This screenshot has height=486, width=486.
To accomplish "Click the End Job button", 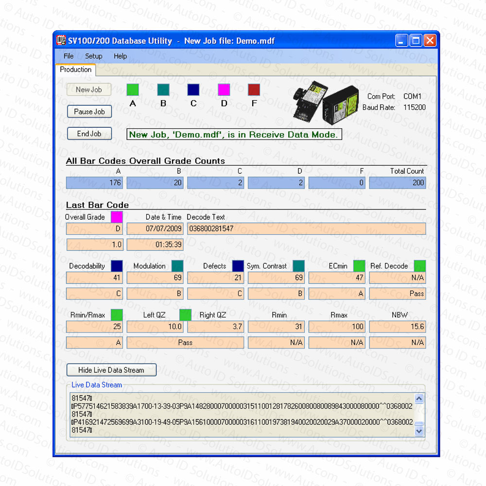I will click(89, 134).
